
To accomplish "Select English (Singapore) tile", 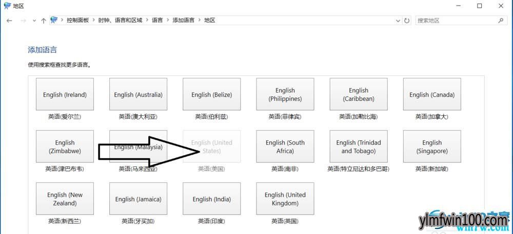I will [x=432, y=146].
